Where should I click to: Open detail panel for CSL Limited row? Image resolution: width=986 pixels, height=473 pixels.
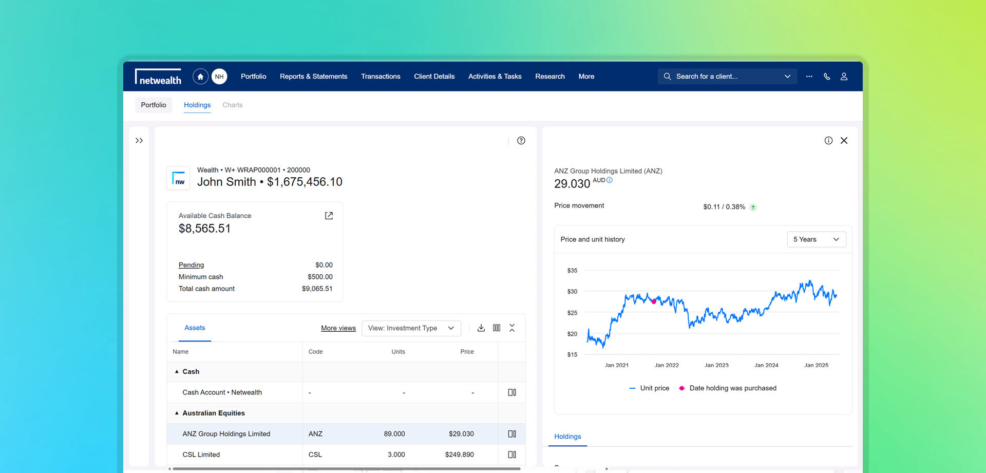coord(512,455)
